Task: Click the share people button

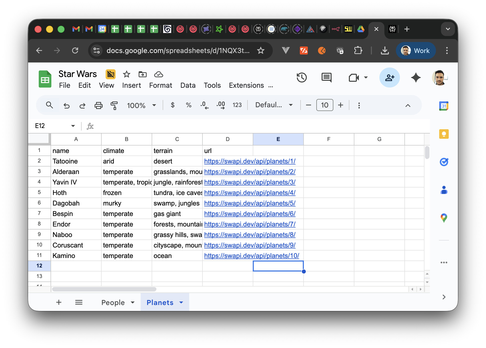Action: point(389,77)
